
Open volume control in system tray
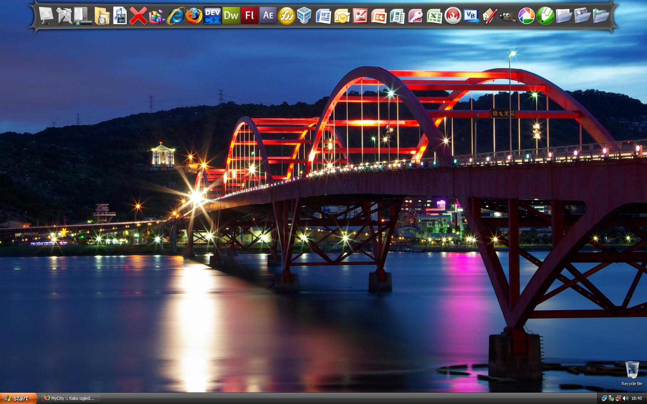click(x=625, y=398)
